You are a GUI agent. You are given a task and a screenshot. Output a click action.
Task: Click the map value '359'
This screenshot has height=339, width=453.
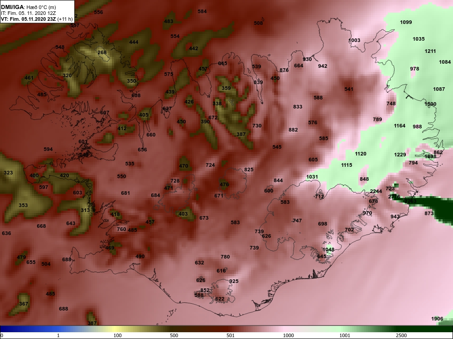coord(226,88)
